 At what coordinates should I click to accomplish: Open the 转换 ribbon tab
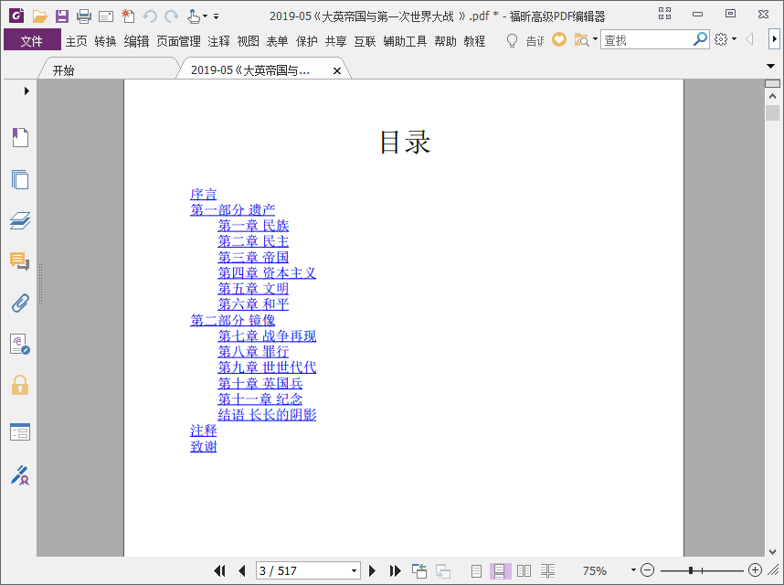[x=105, y=41]
